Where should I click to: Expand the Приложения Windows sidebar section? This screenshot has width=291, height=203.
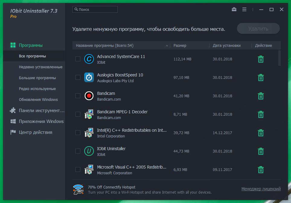tap(41, 121)
